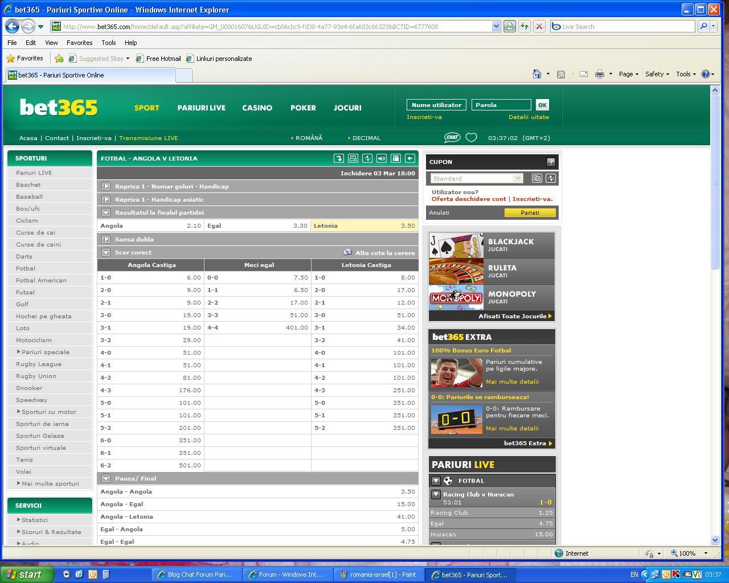Open the Tools menu in menu bar

click(x=108, y=43)
